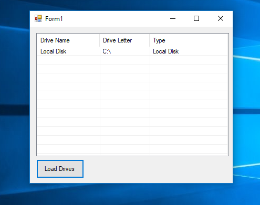Click the last empty row of the list view

[x=132, y=149]
